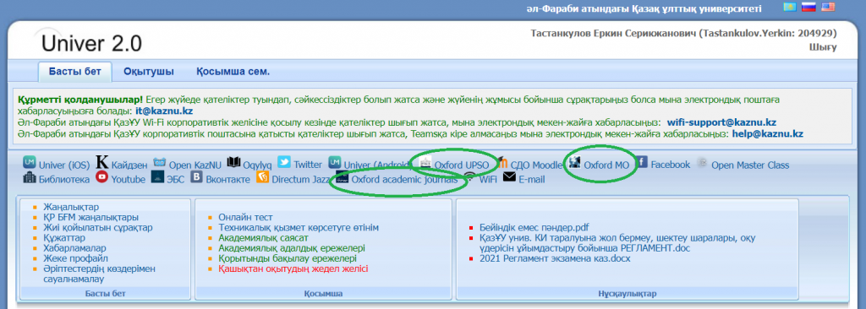Click the Facebook icon
This screenshot has height=309, width=866.
pos(641,162)
